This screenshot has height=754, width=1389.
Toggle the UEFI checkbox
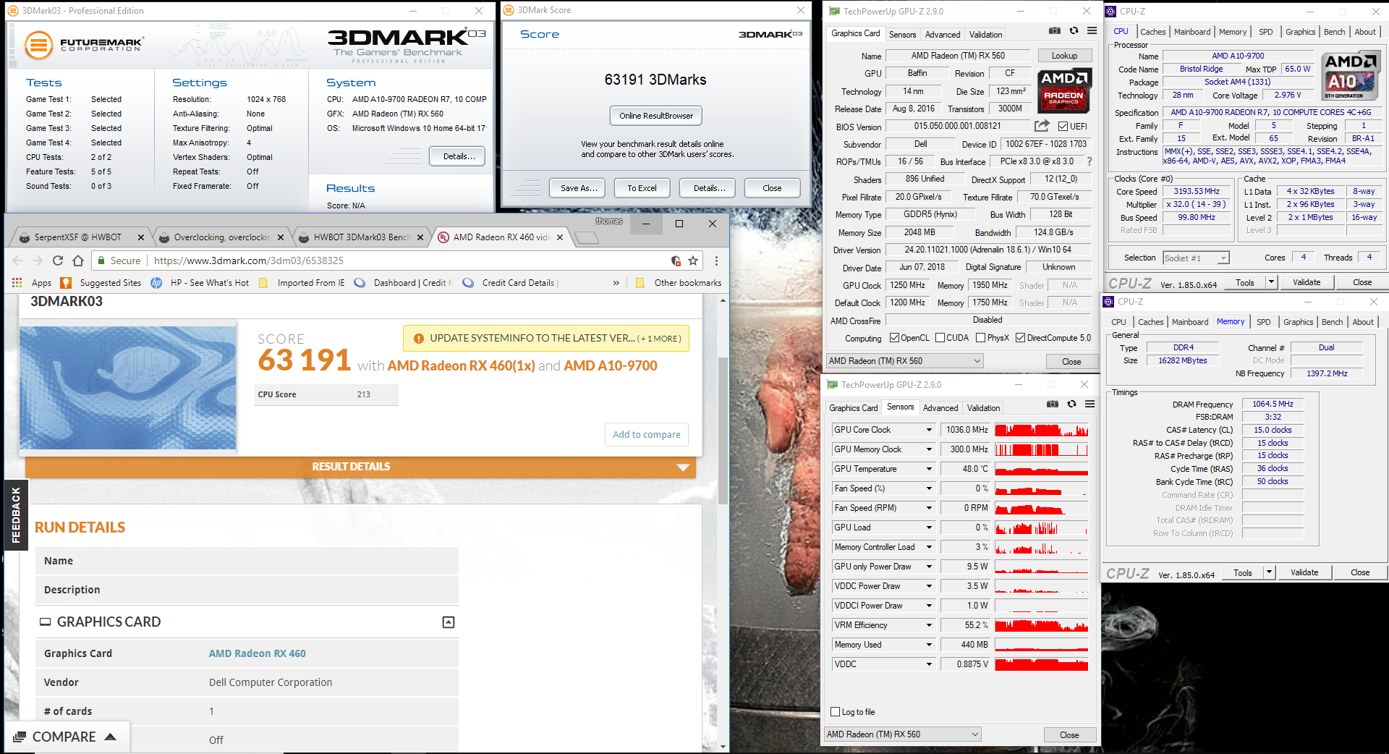(x=1063, y=126)
